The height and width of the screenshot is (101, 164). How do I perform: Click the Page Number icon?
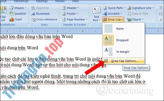point(64,19)
